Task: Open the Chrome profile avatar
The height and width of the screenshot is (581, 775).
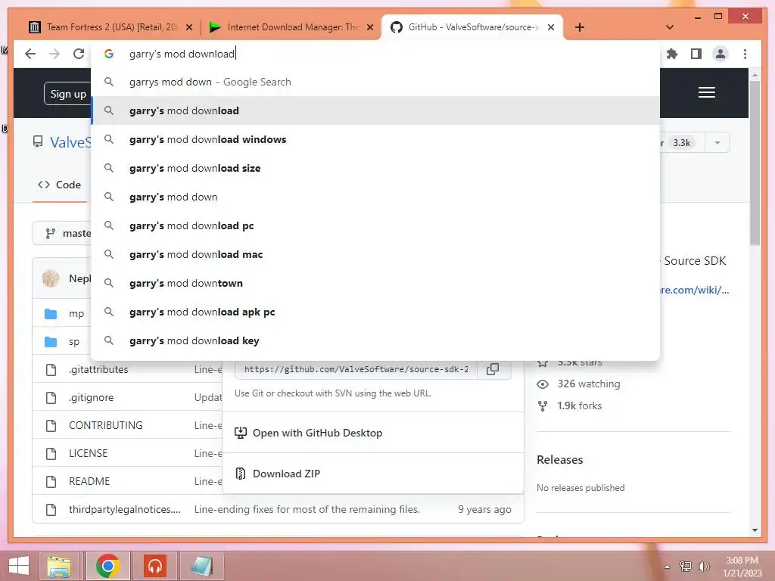Action: click(721, 54)
